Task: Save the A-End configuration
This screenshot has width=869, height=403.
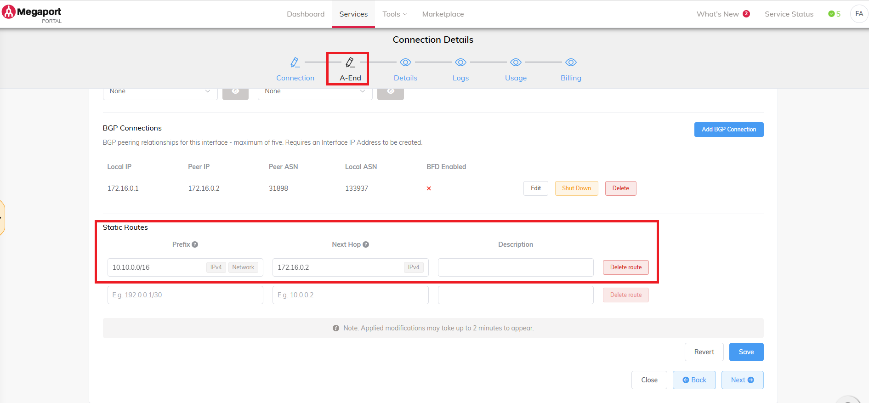Action: click(x=746, y=352)
